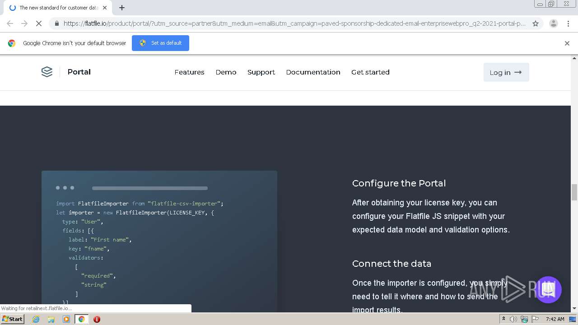Click scrollbar up arrow
The height and width of the screenshot is (325, 578).
click(574, 58)
